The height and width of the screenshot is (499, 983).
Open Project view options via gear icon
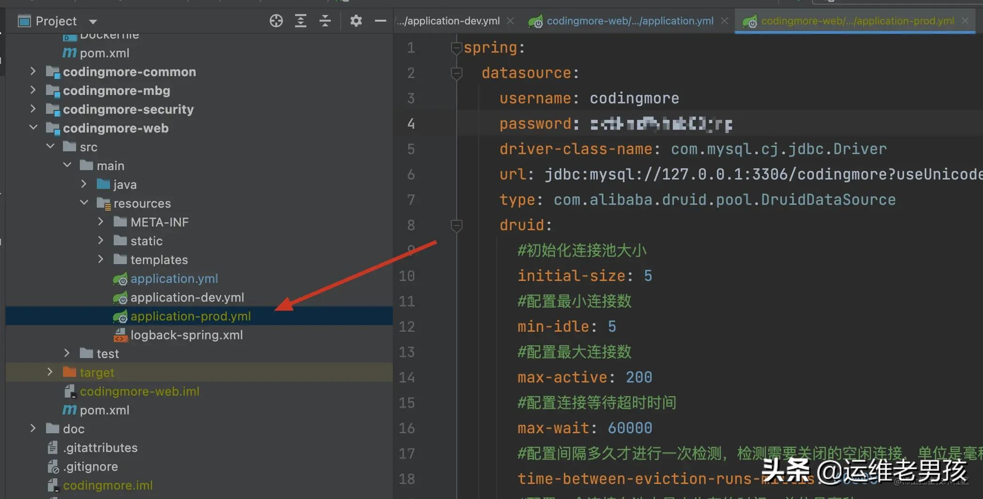point(356,21)
